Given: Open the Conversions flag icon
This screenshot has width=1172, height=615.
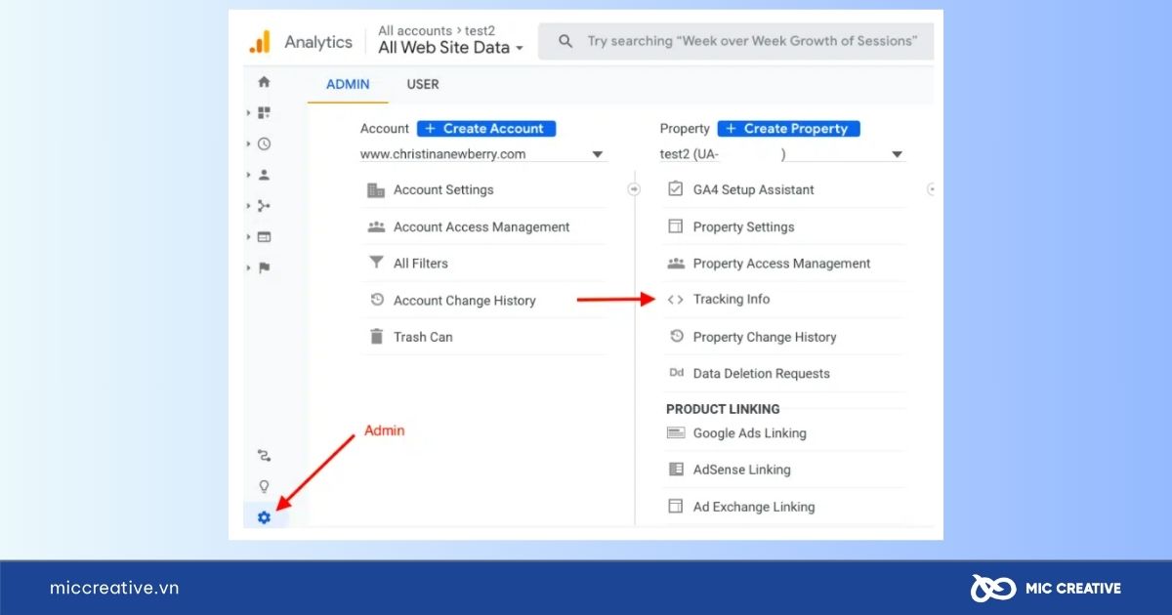Looking at the screenshot, I should click(264, 267).
